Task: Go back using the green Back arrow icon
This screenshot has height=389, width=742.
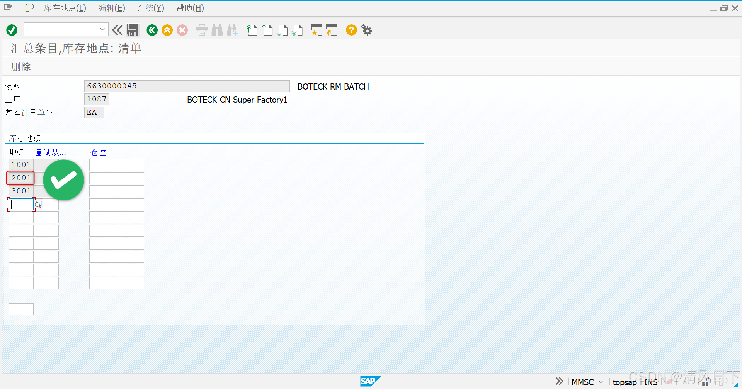Action: (152, 30)
